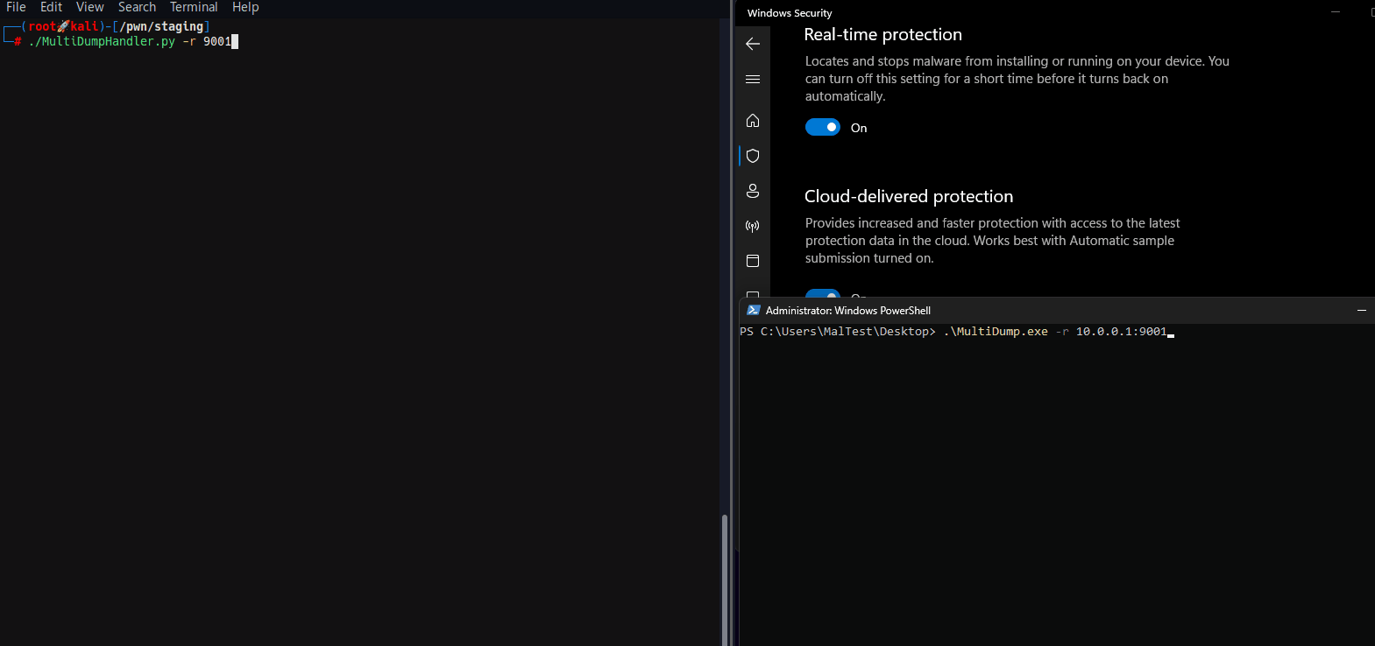Minimize the Administrator PowerShell window
The image size is (1375, 646).
(1362, 311)
